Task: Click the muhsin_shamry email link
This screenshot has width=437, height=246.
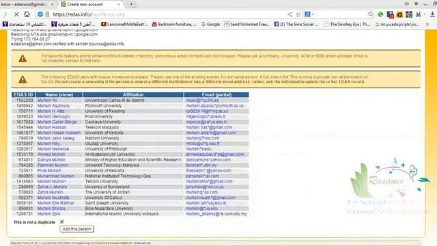Action: [216, 214]
